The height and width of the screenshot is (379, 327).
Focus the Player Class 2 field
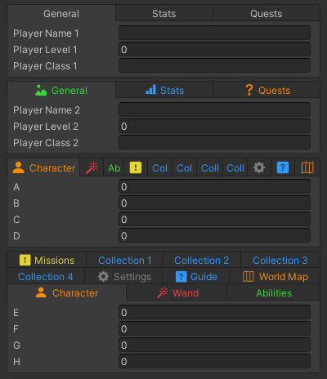pyautogui.click(x=214, y=142)
